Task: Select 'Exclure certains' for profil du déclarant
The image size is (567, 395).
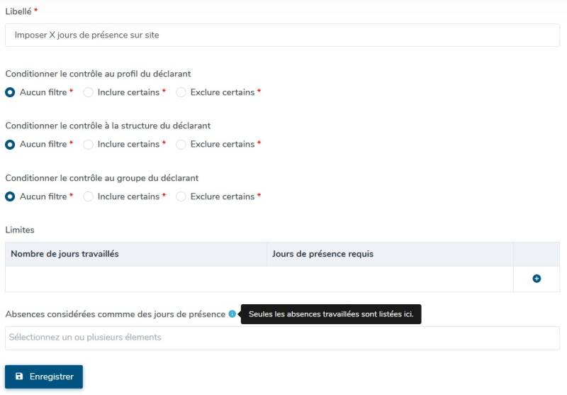Action: coord(181,92)
